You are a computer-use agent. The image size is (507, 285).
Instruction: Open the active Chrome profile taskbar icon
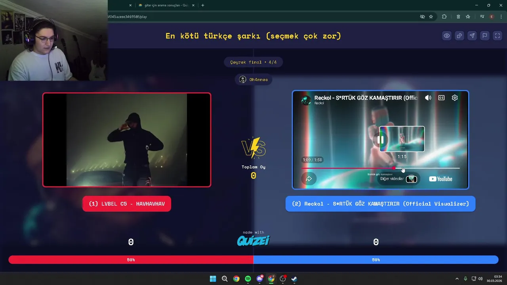pos(271,279)
